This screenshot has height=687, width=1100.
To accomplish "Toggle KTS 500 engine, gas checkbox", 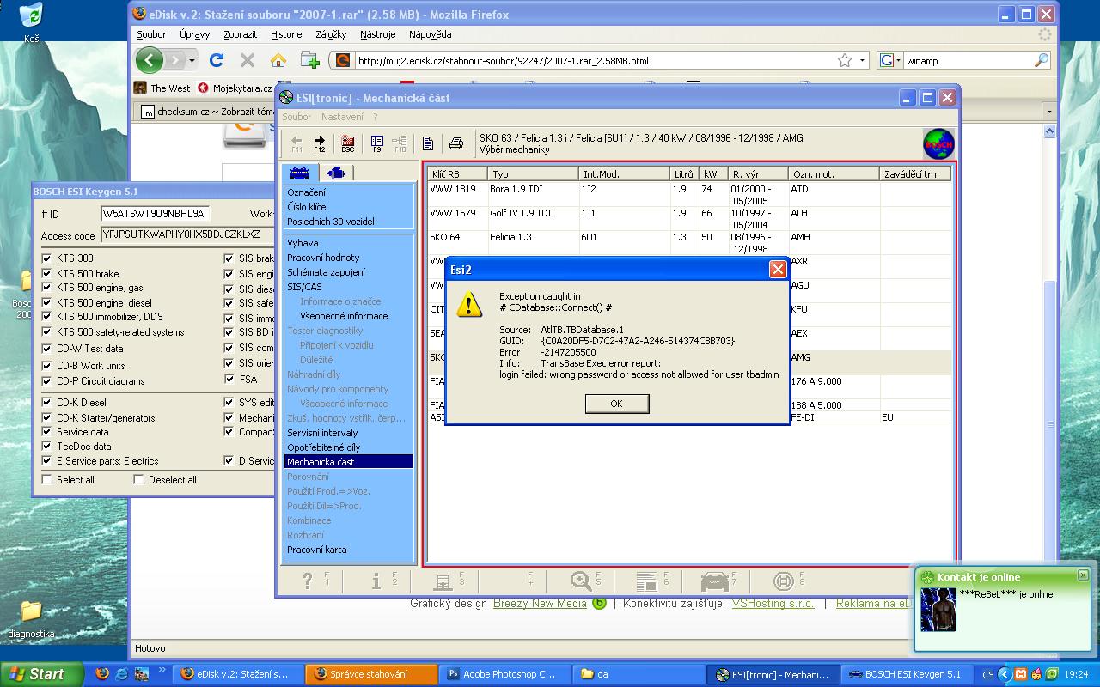I will (x=47, y=288).
